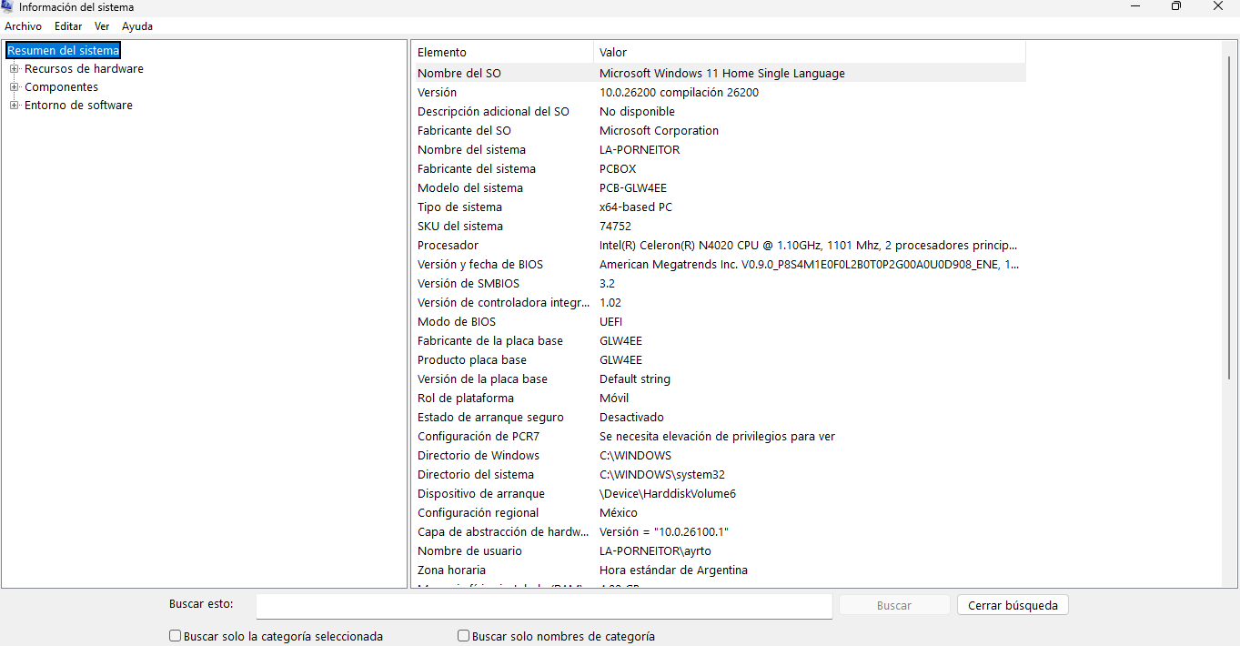This screenshot has height=646, width=1240.
Task: Click the Hora estándar de Argentina value
Action: 673,570
